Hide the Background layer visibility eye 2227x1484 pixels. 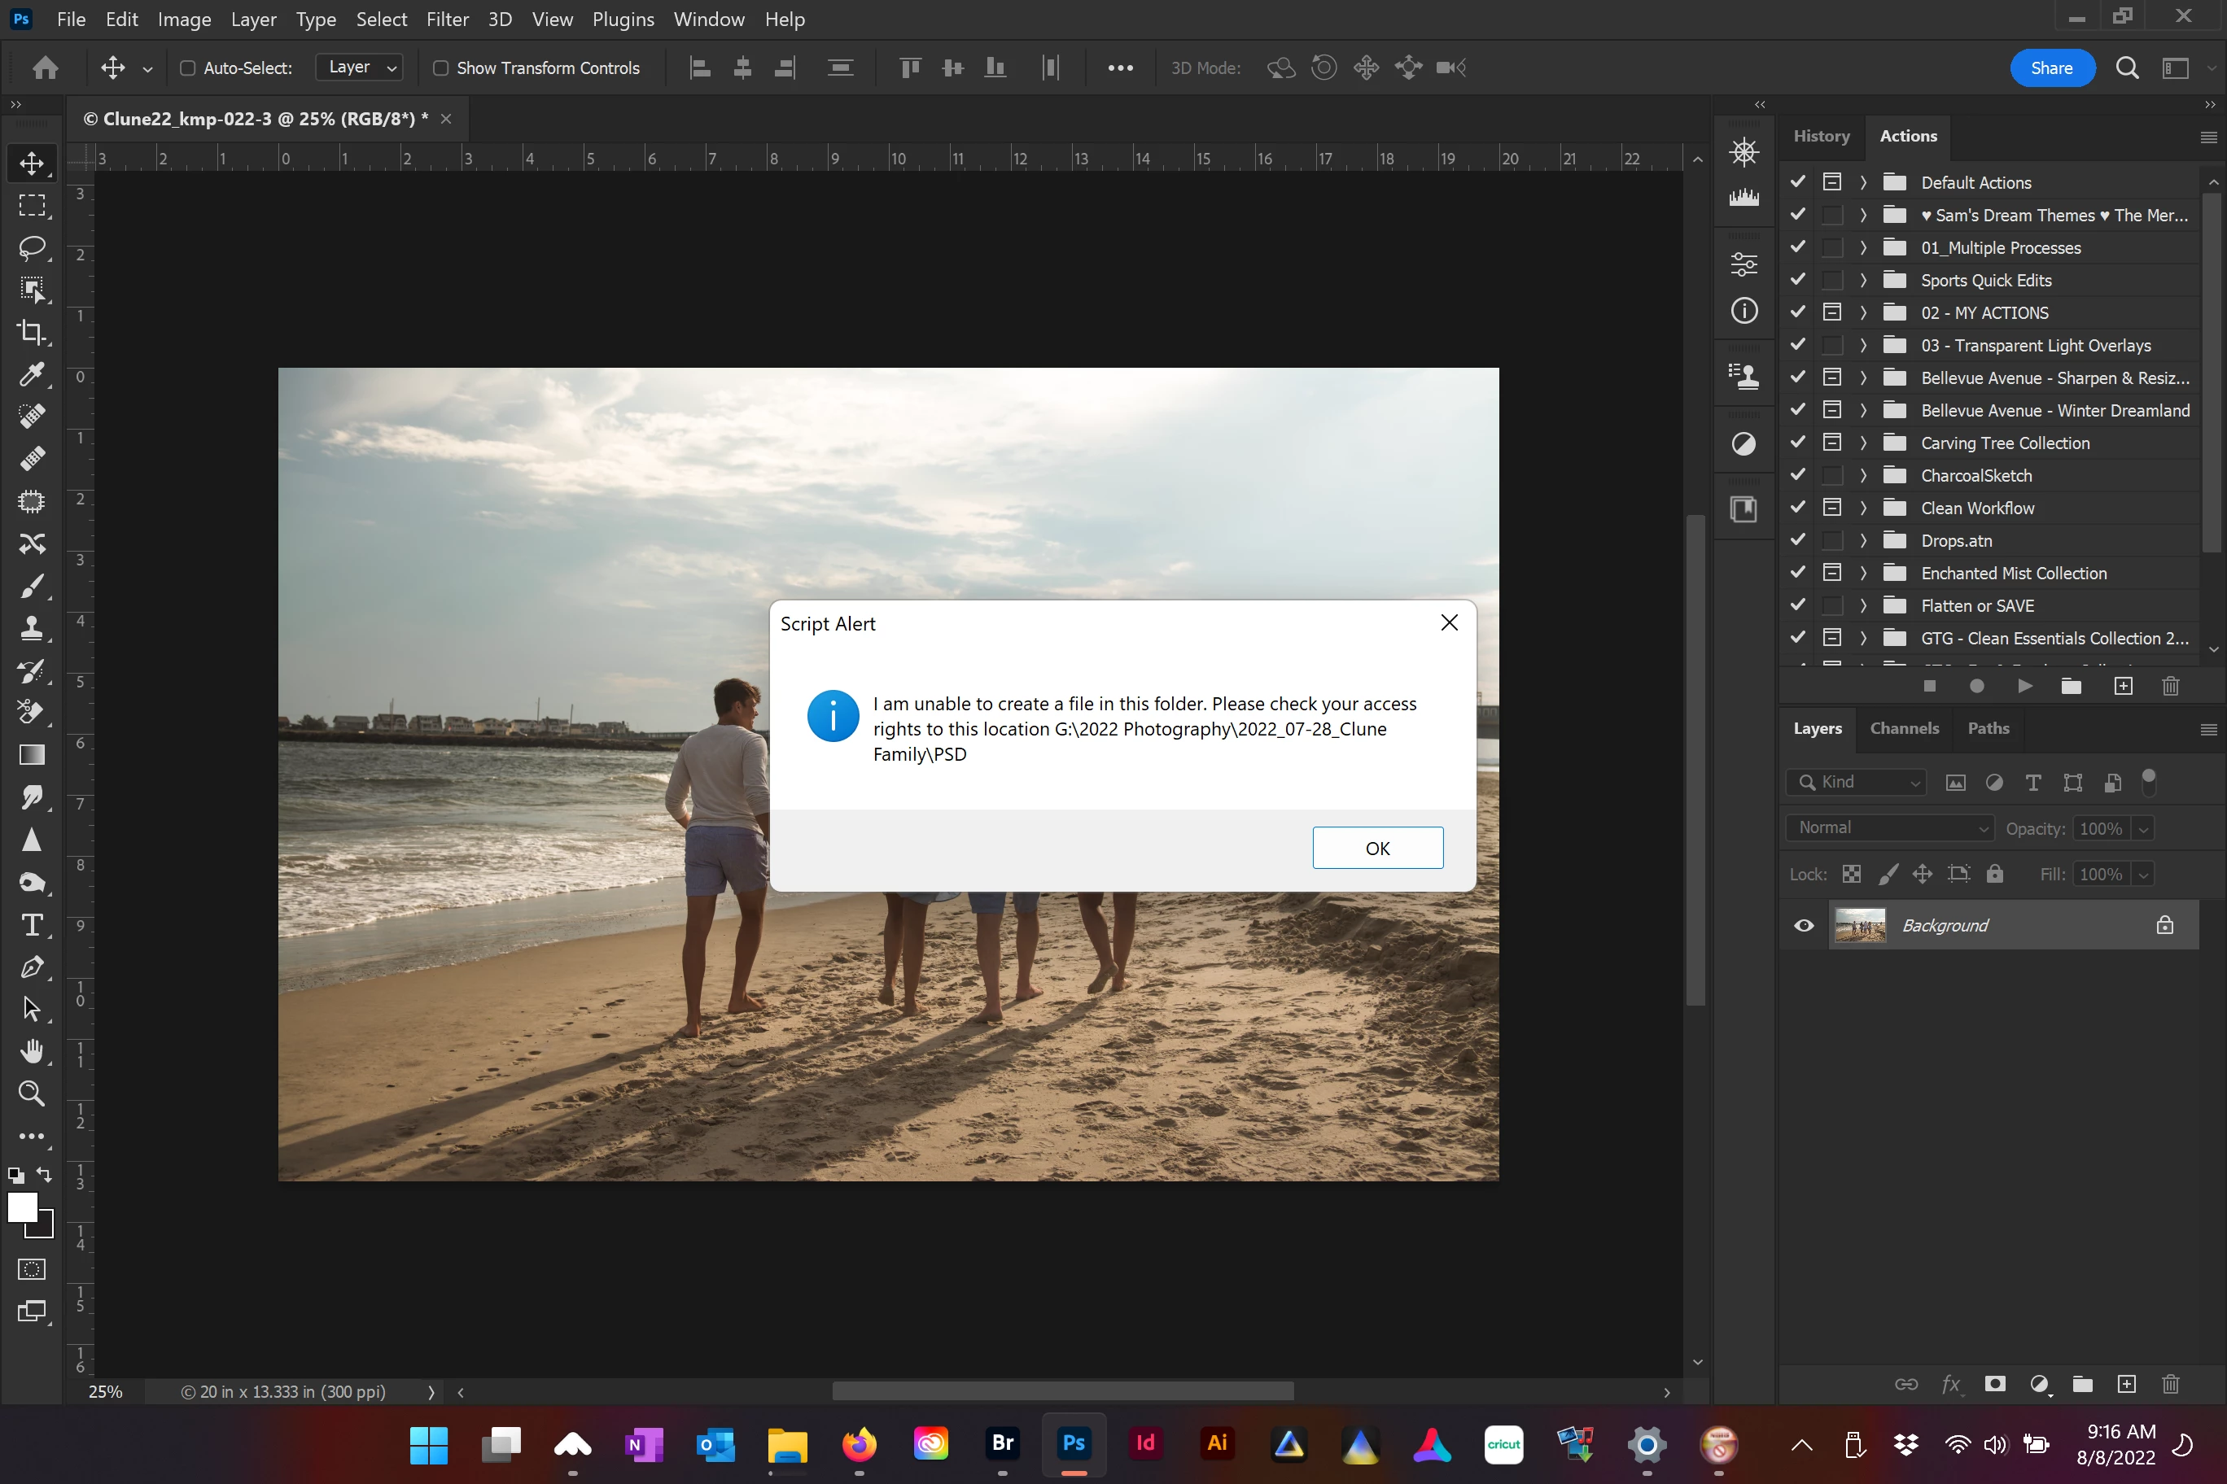1804,926
